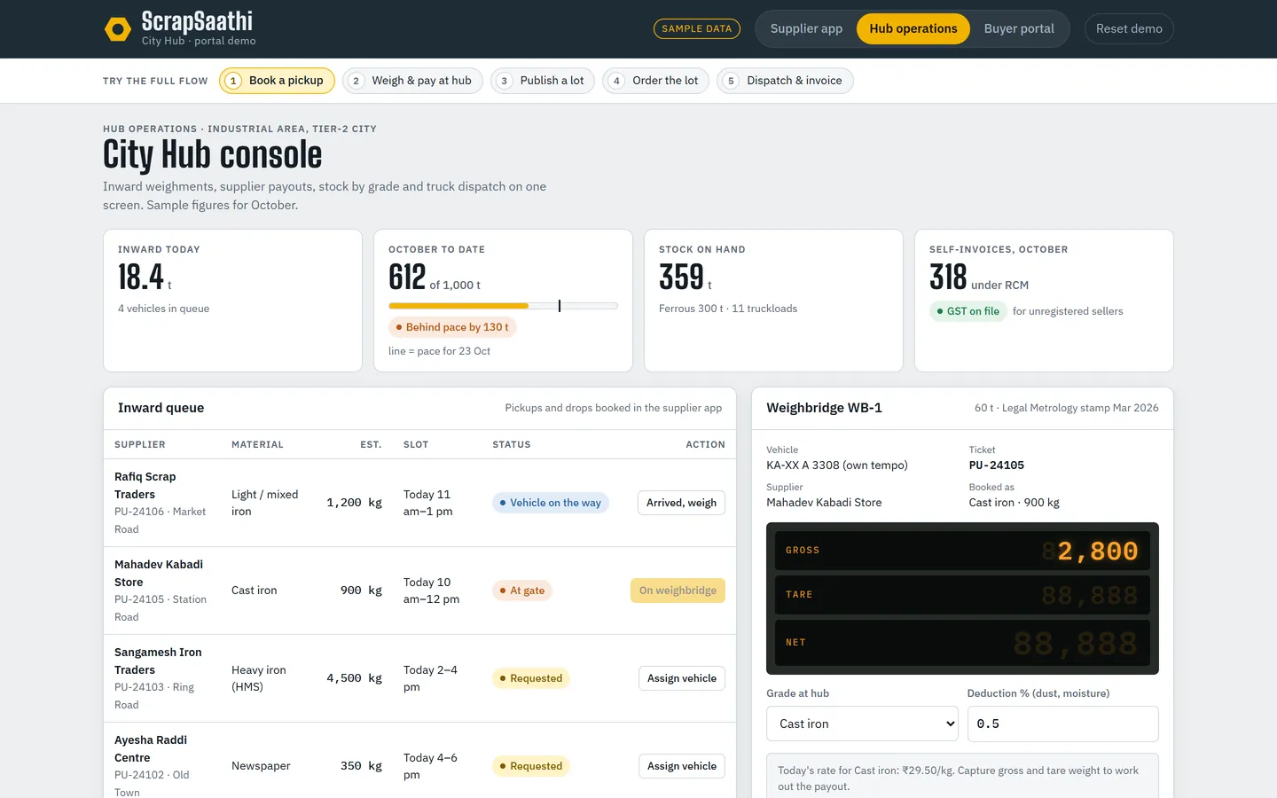1277x798 pixels.
Task: Switch to Supplier app view
Action: pyautogui.click(x=806, y=28)
